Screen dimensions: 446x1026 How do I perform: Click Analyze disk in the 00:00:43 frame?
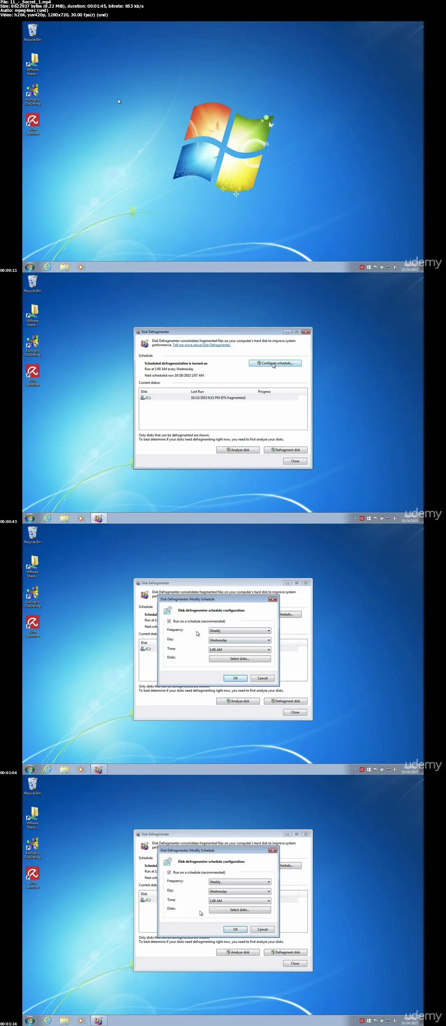(238, 450)
